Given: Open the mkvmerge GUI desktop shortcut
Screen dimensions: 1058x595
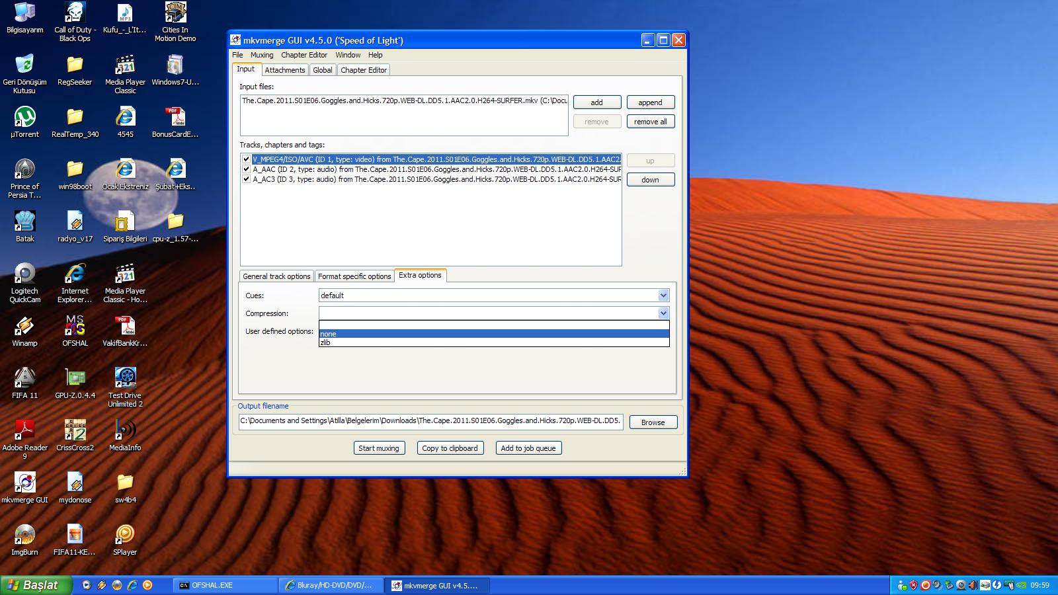Looking at the screenshot, I should tap(24, 488).
